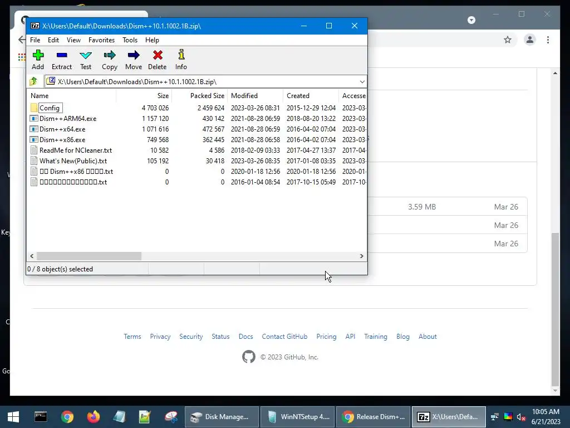Click size value 1 157 120

click(155, 119)
